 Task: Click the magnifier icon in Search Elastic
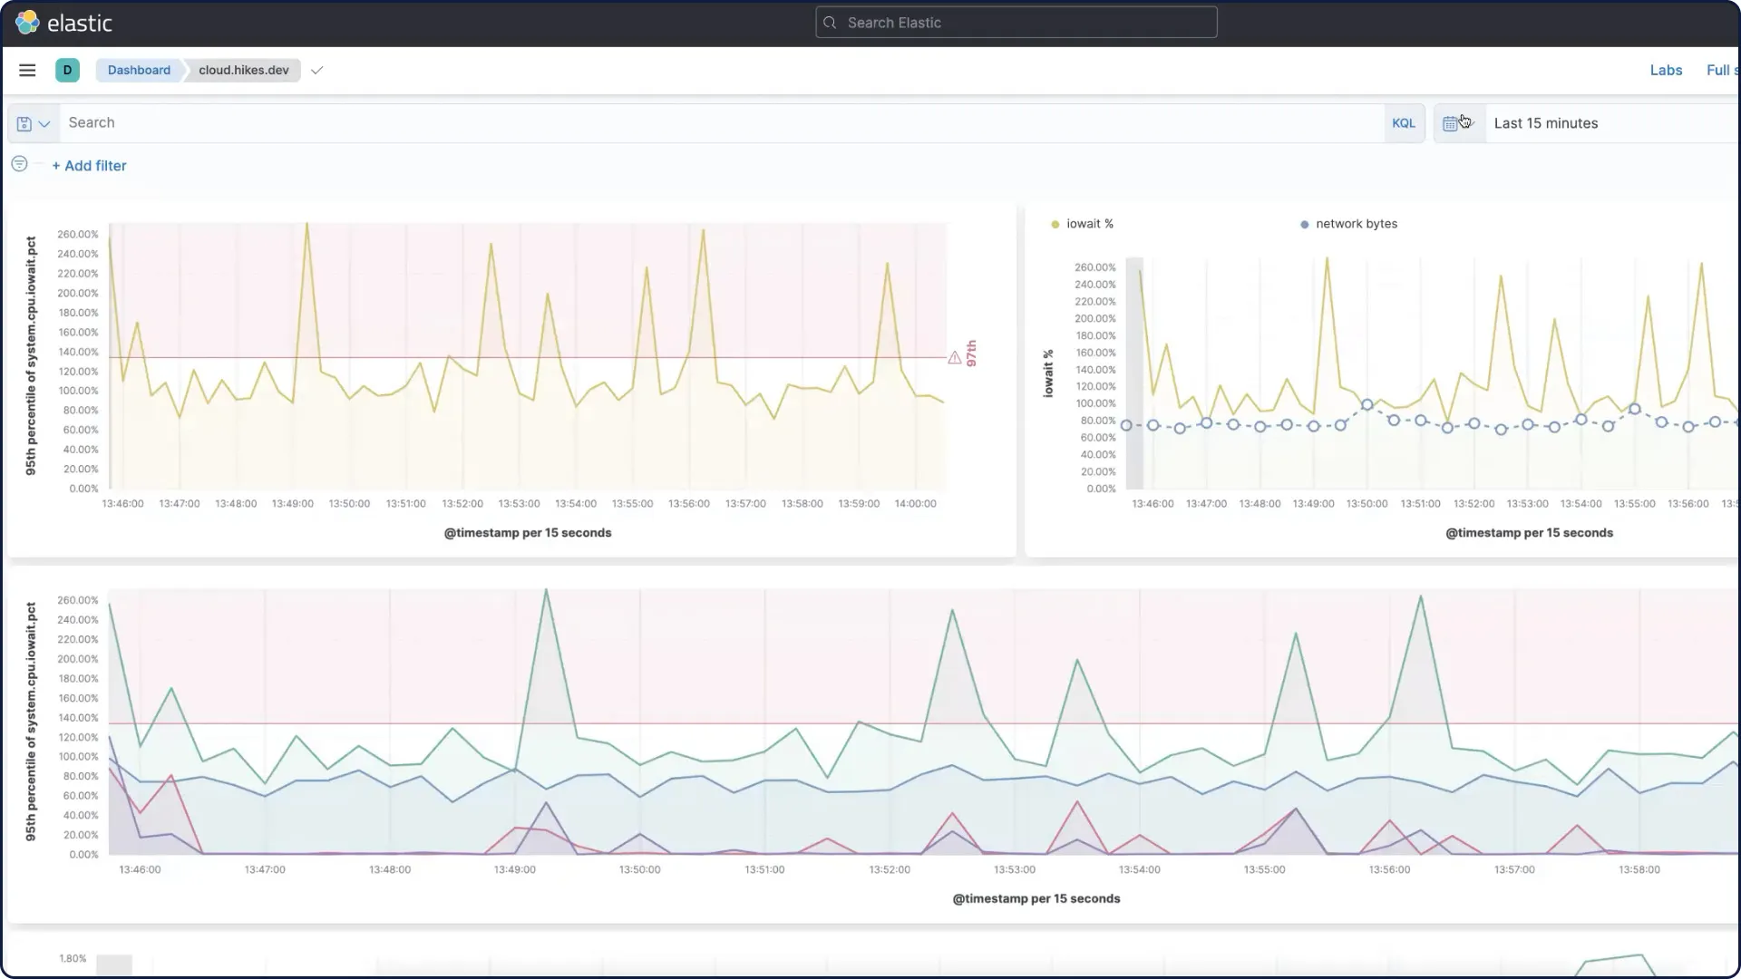point(830,23)
